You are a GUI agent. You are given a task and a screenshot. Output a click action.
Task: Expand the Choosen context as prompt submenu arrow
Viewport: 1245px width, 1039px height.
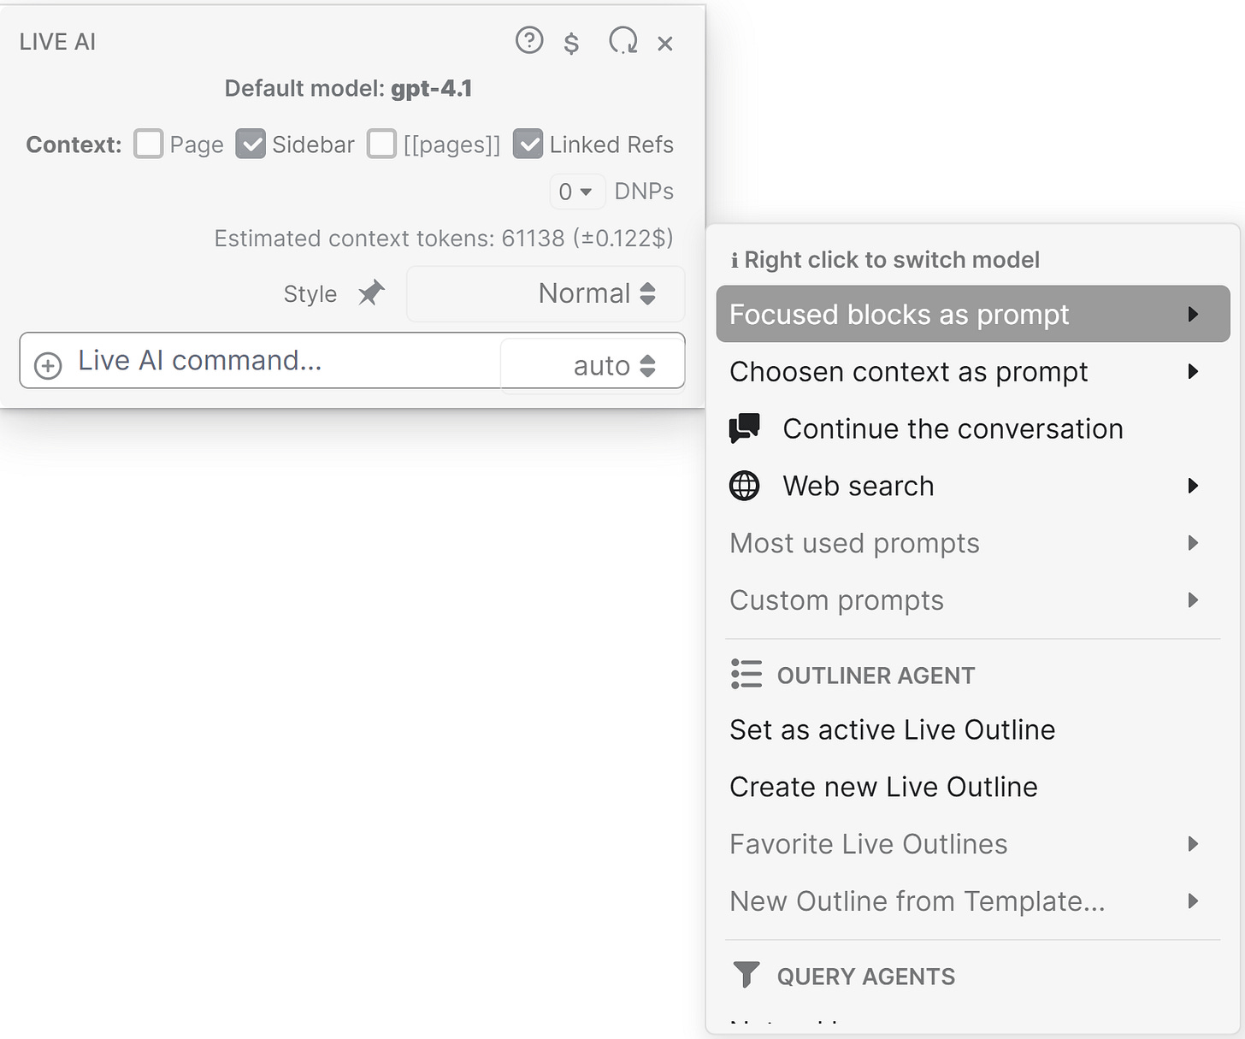(1193, 371)
